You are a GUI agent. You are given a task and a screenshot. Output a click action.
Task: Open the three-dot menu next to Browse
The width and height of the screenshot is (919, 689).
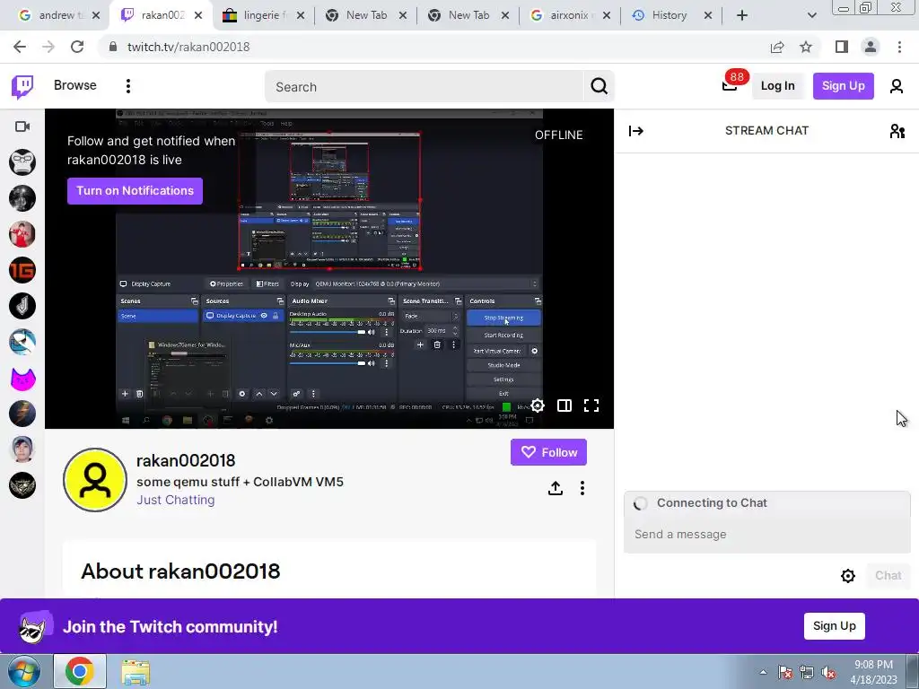(x=127, y=86)
